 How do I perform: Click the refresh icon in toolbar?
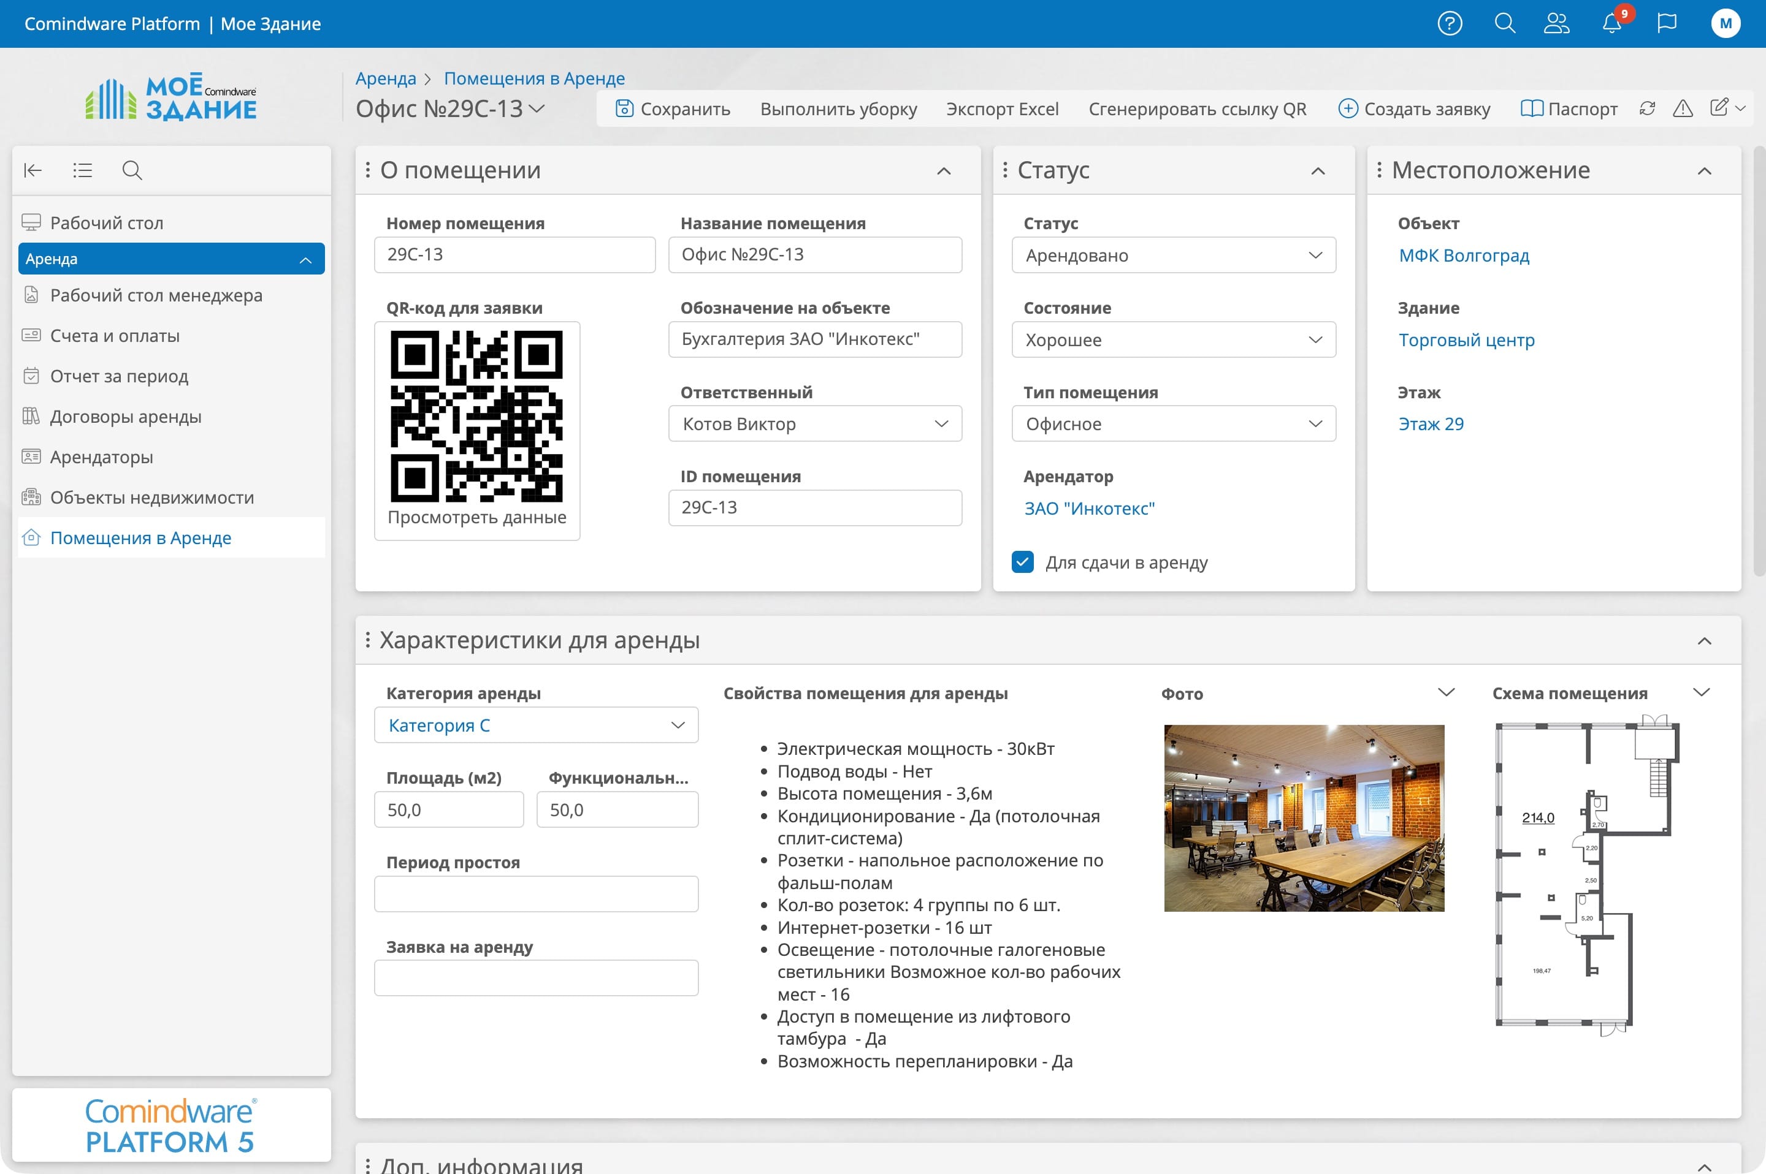pos(1647,108)
